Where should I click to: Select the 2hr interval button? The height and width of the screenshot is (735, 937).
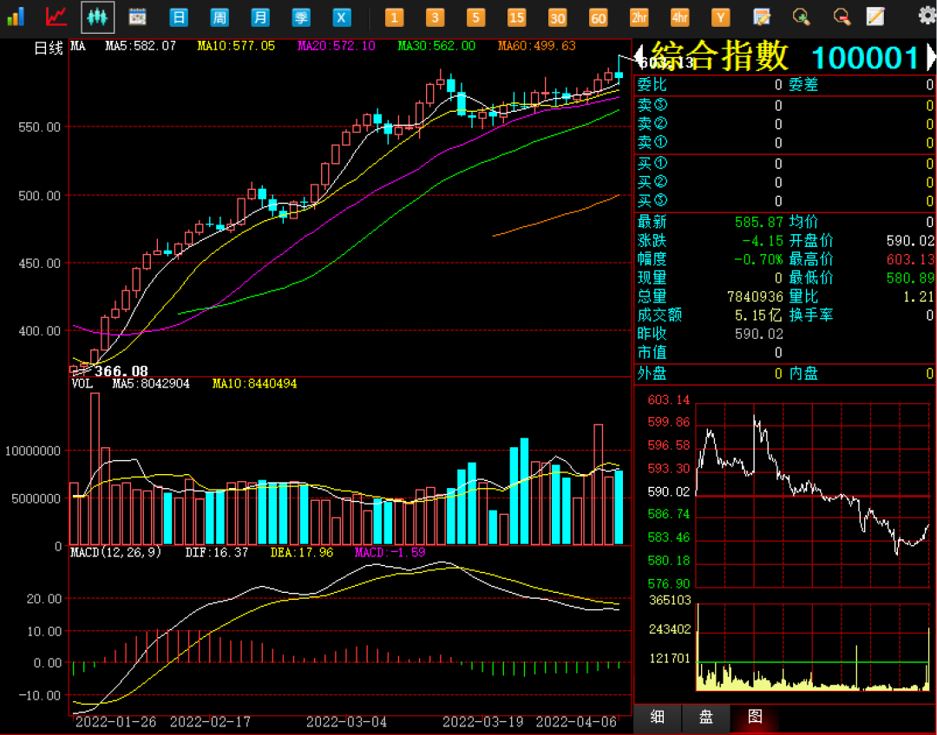point(639,18)
